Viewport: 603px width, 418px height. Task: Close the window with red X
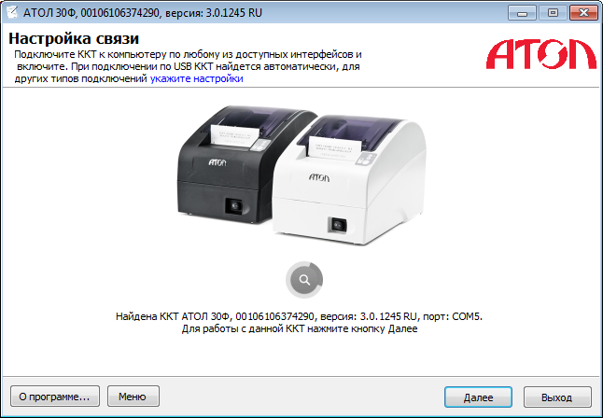pos(583,13)
